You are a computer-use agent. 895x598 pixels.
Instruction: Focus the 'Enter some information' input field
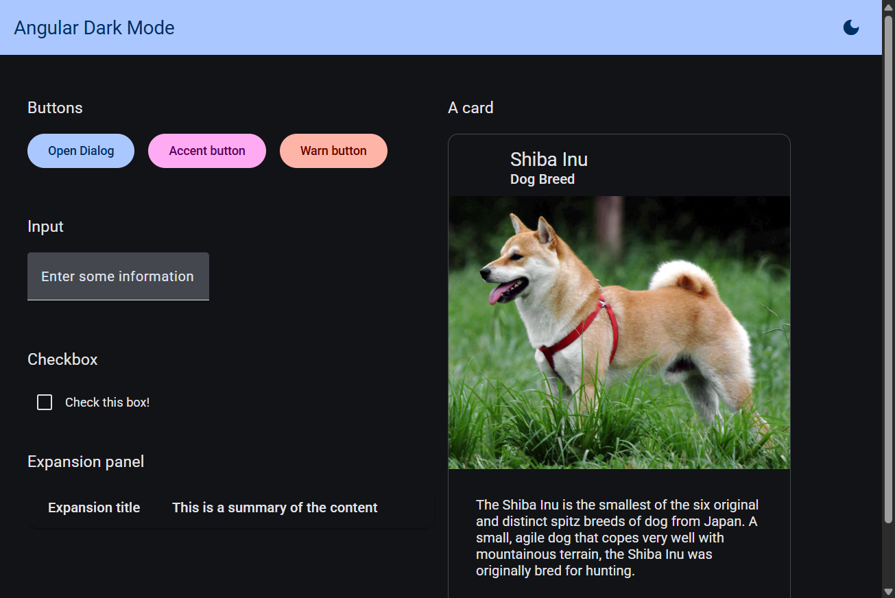coord(118,276)
